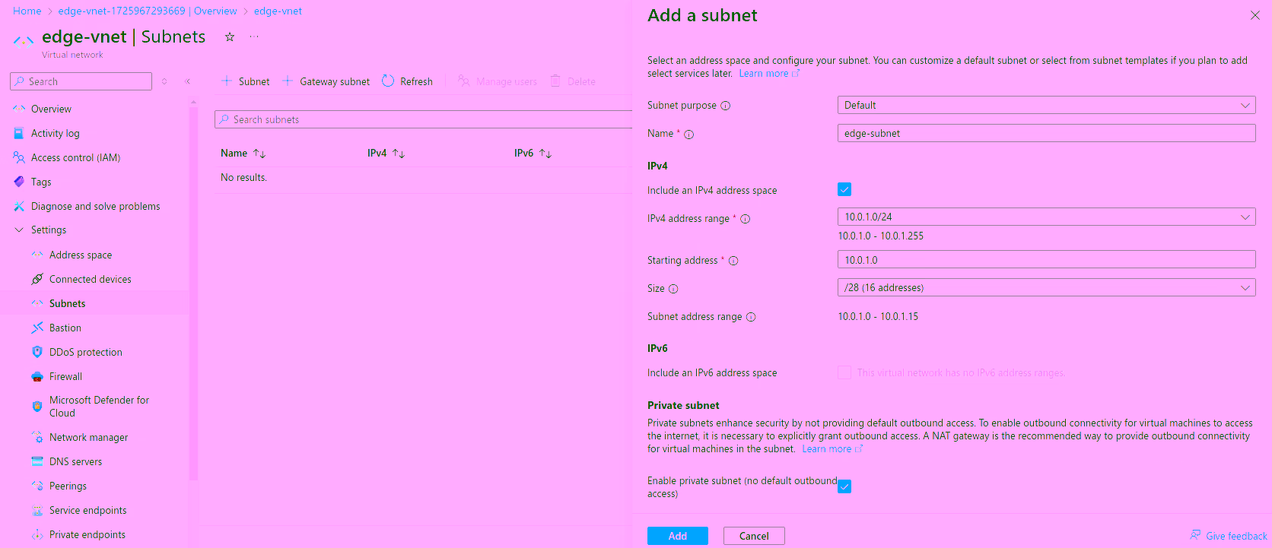Click the Overview icon in sidebar
The height and width of the screenshot is (548, 1272).
click(19, 109)
